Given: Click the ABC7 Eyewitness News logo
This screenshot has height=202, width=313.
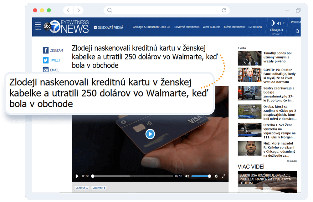Looking at the screenshot, I should 66,27.
